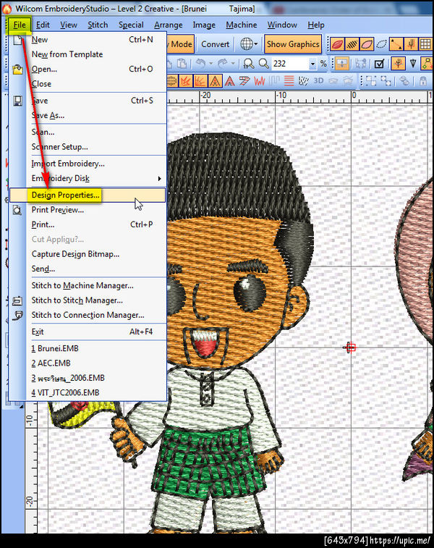This screenshot has height=548, width=434.
Task: Choose Design Properties from File menu
Action: [x=88, y=195]
